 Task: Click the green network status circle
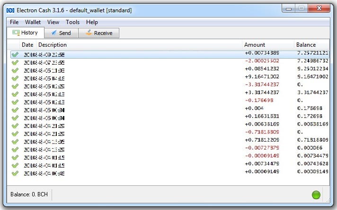[316, 195]
